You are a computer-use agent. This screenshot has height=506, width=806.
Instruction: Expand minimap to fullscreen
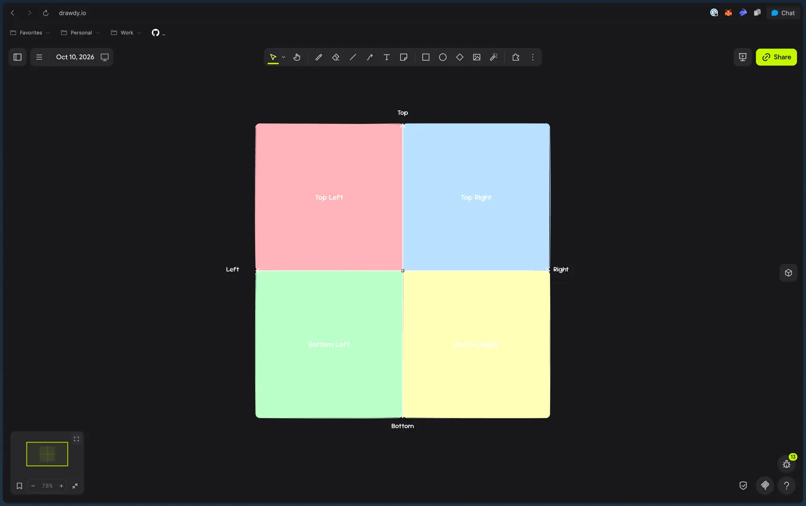pyautogui.click(x=76, y=439)
